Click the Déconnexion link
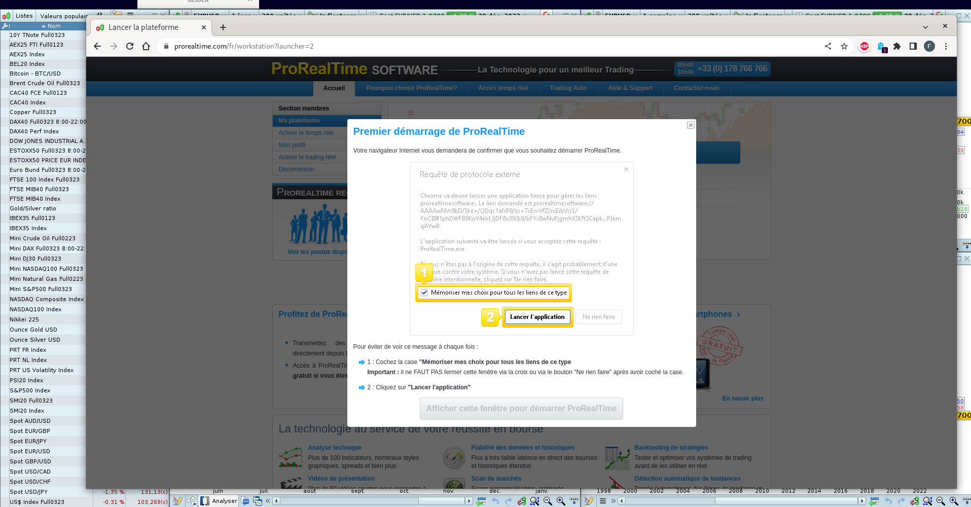971x507 pixels. [x=296, y=169]
